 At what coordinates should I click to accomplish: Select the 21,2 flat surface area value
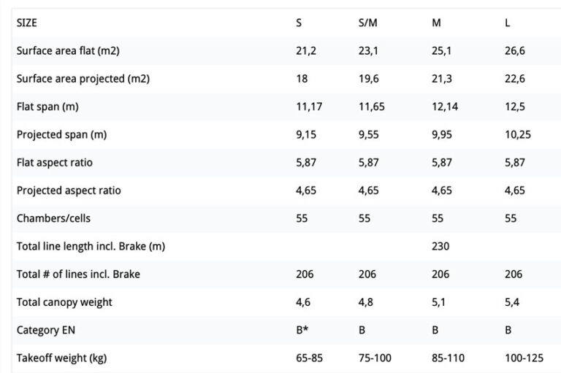coord(306,51)
